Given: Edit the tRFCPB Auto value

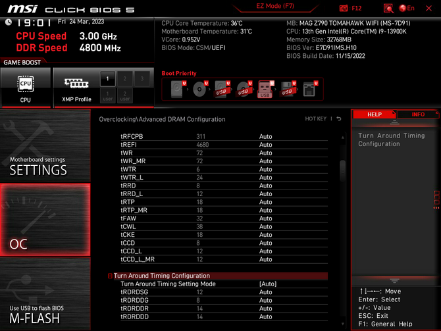Looking at the screenshot, I should [265, 136].
